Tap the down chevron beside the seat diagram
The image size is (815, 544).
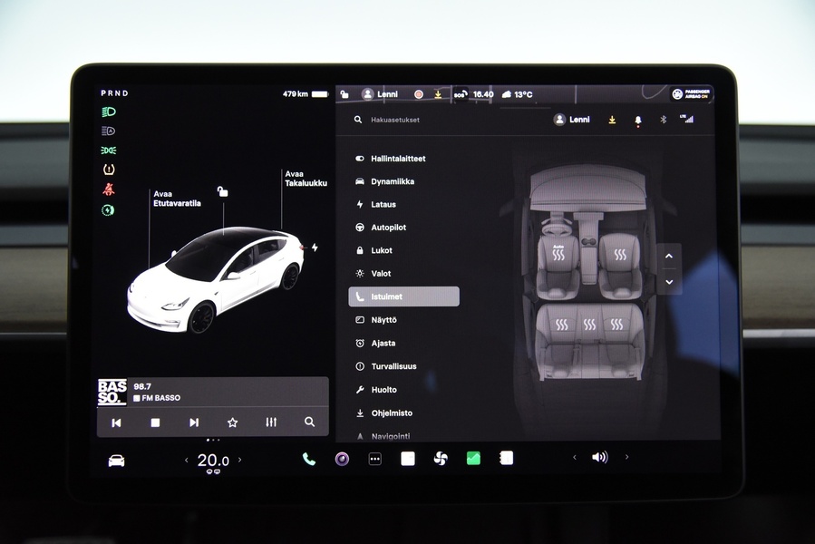point(669,283)
